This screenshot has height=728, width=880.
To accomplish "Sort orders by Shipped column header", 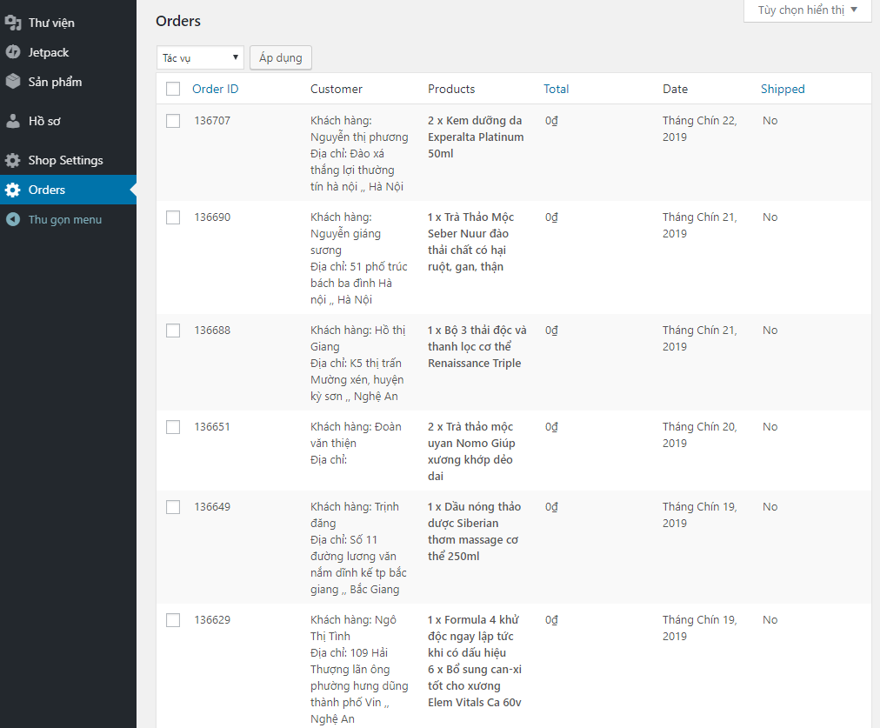I will [783, 89].
